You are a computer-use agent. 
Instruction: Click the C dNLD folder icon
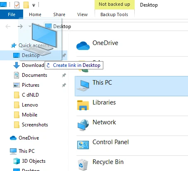coord(17,95)
